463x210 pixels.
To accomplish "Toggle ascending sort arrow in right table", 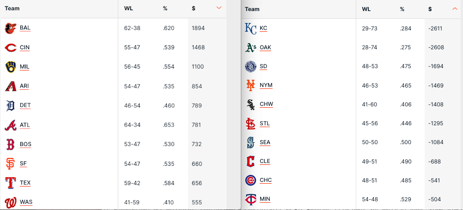I will tap(455, 9).
